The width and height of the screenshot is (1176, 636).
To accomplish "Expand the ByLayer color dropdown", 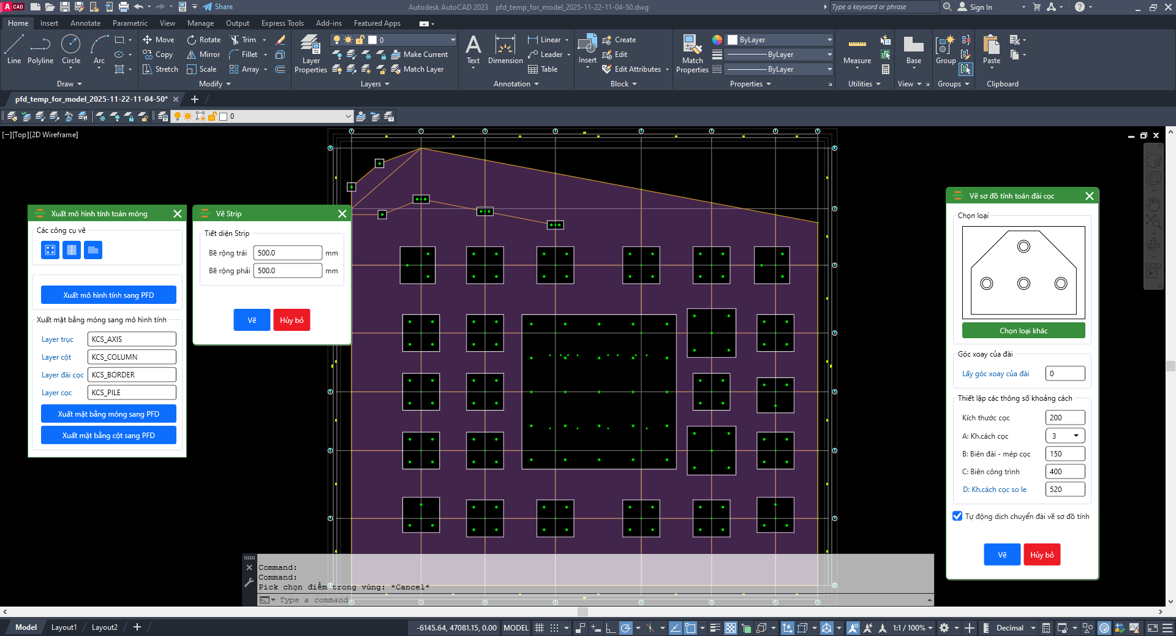I will tap(829, 40).
